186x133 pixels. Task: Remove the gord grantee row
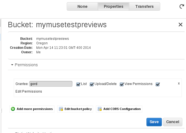(179, 84)
